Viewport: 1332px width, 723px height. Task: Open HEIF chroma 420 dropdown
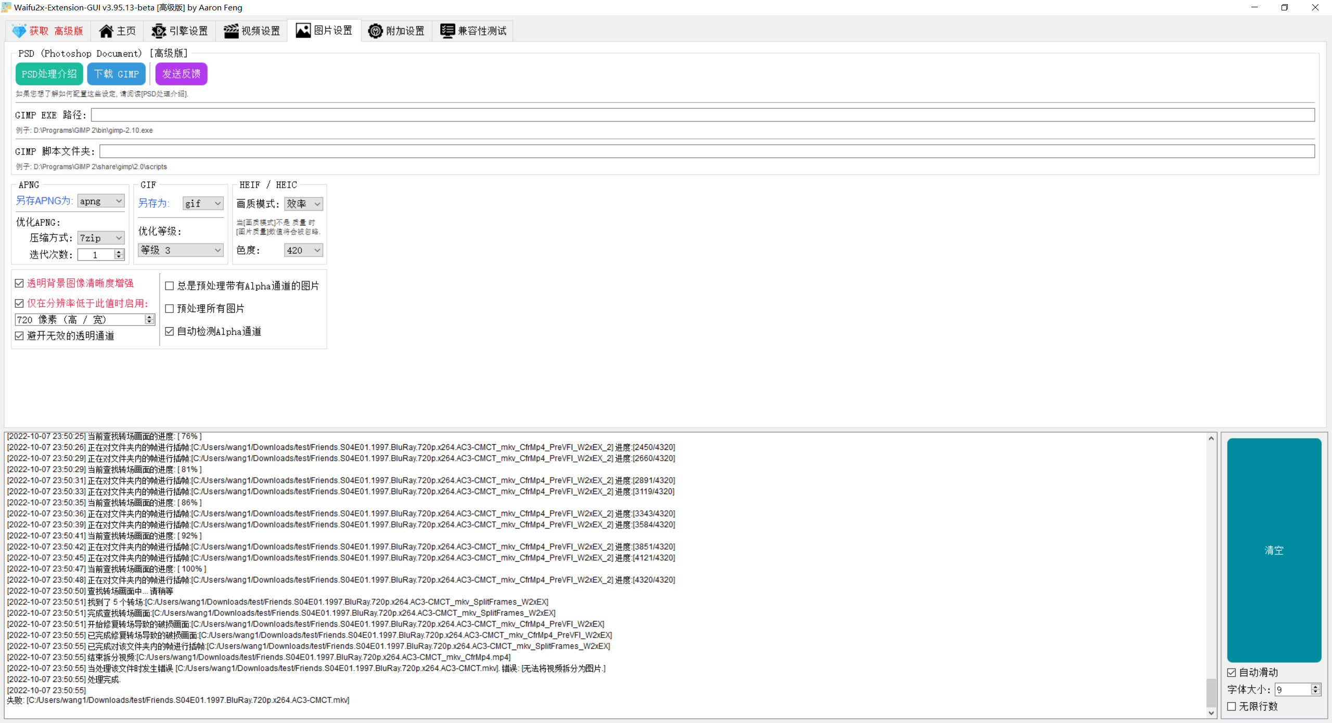(303, 251)
